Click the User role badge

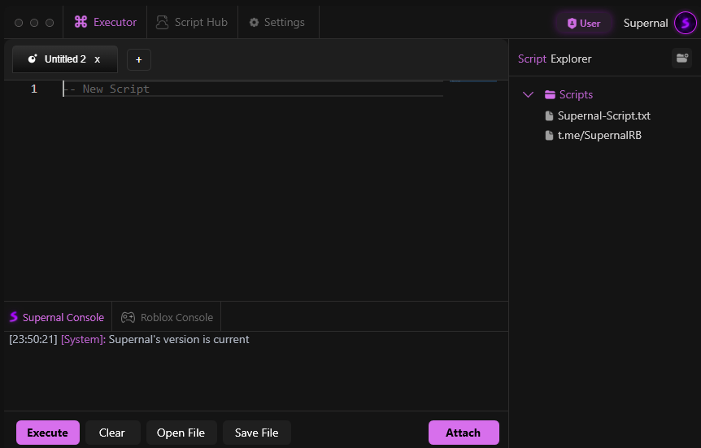point(583,24)
